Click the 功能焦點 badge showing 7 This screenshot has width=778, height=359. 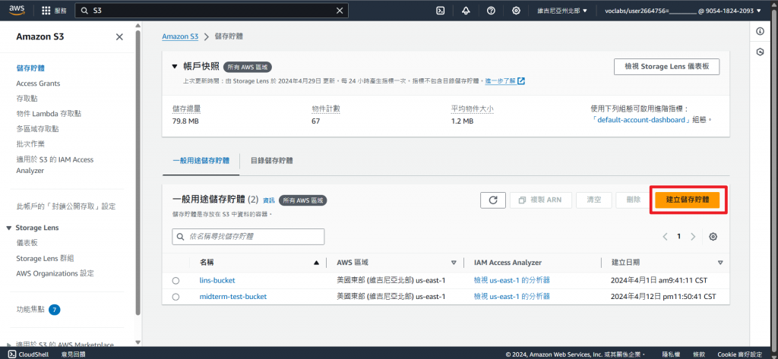pos(55,310)
